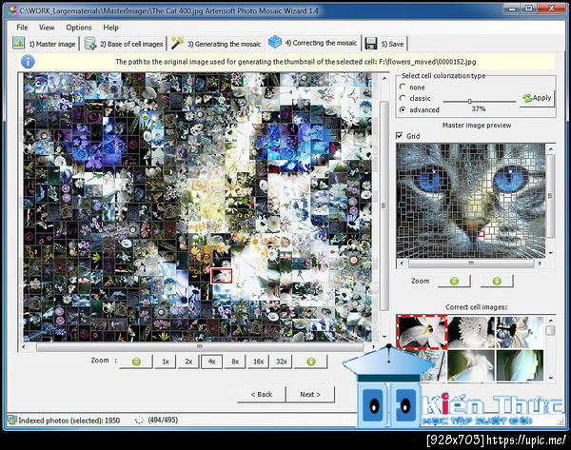This screenshot has width=571, height=450.
Task: Select right thumbnail in second cell images row
Action: point(520,366)
